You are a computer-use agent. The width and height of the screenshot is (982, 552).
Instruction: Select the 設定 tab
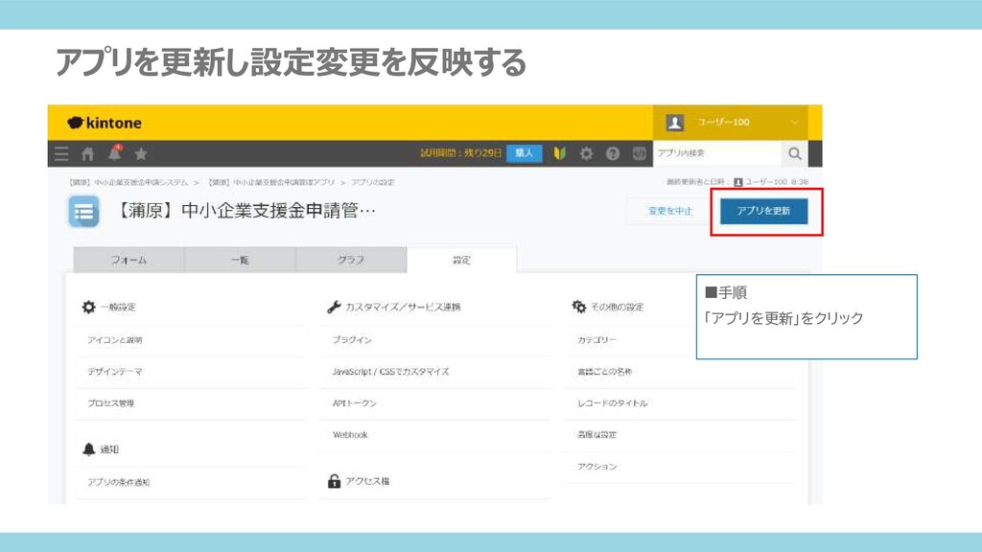click(x=461, y=260)
